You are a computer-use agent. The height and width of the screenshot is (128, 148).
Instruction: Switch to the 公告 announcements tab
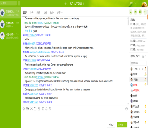[x=32, y=13]
